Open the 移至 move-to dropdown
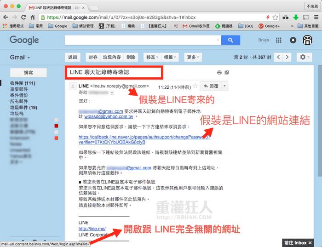This screenshot has width=322, height=247. pos(152,57)
